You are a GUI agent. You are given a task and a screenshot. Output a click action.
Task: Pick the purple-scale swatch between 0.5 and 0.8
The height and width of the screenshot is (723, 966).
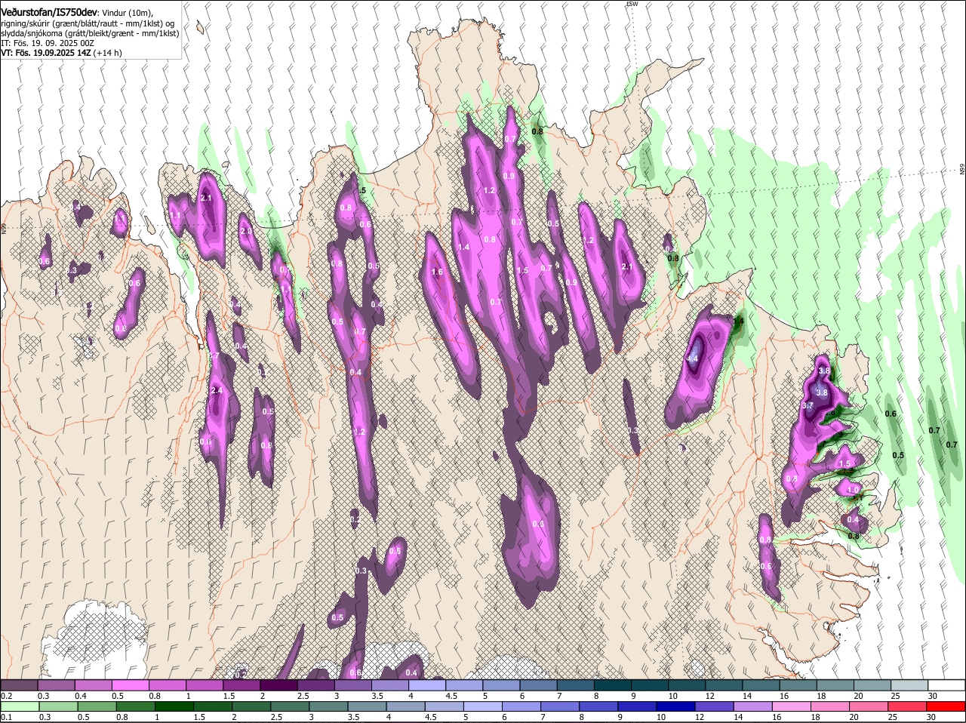pyautogui.click(x=130, y=685)
